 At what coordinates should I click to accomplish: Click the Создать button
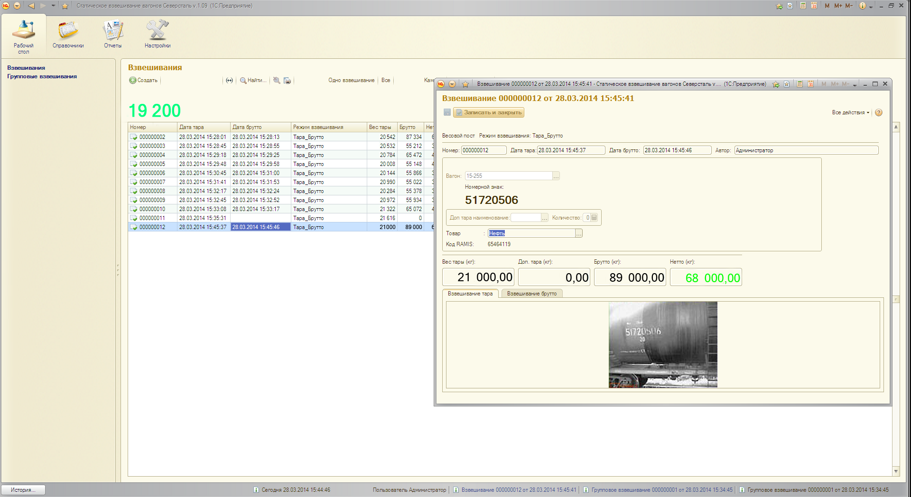tap(143, 81)
